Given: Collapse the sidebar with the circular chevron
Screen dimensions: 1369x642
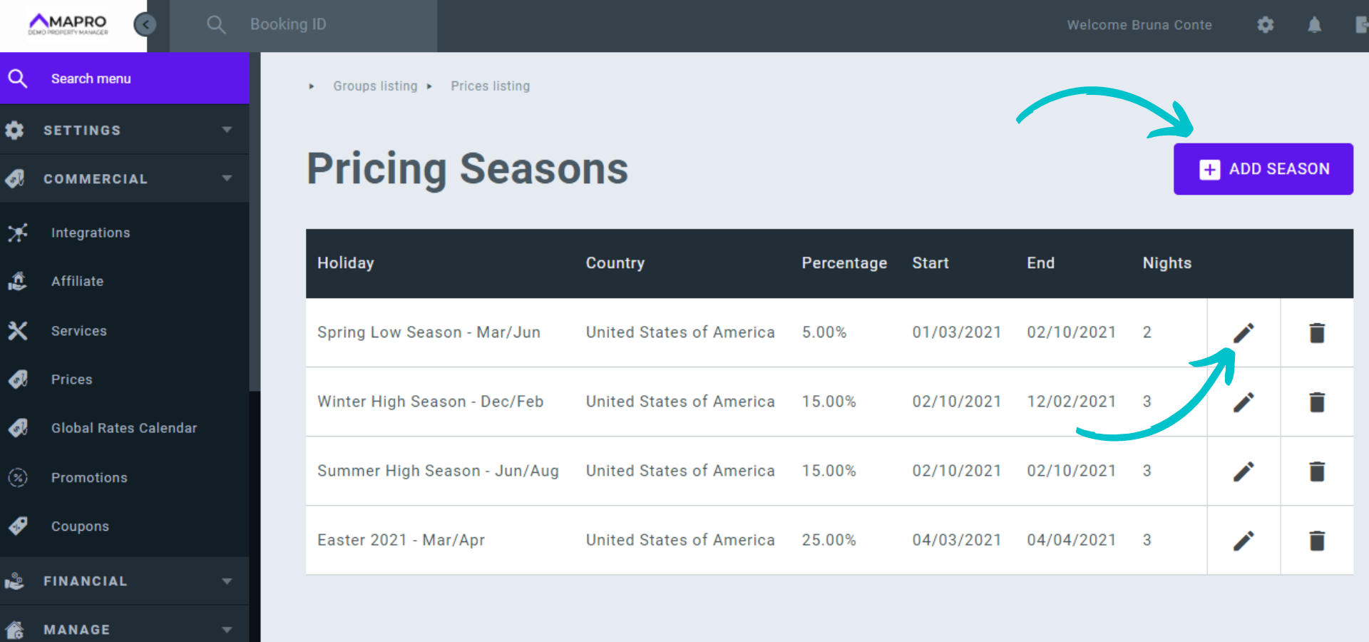Looking at the screenshot, I should (145, 24).
